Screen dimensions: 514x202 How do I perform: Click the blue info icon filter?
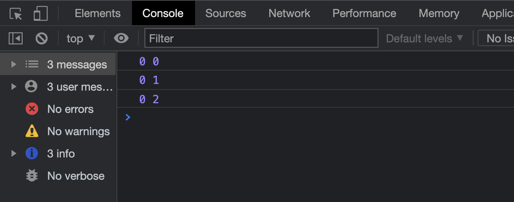pos(32,153)
